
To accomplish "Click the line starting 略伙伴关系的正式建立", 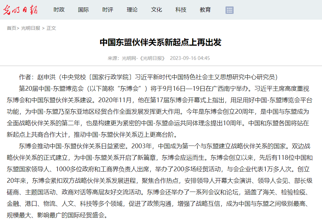I will tap(159, 158).
